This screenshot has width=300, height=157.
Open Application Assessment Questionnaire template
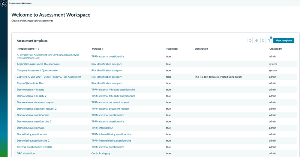click(x=38, y=64)
